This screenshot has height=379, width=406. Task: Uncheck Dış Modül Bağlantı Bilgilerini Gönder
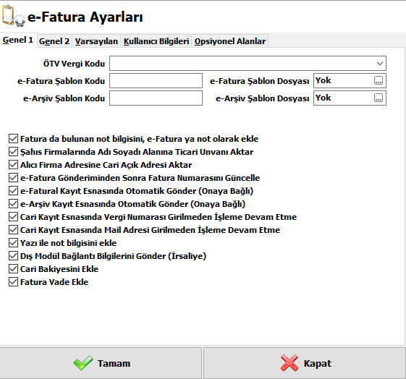[x=13, y=255]
